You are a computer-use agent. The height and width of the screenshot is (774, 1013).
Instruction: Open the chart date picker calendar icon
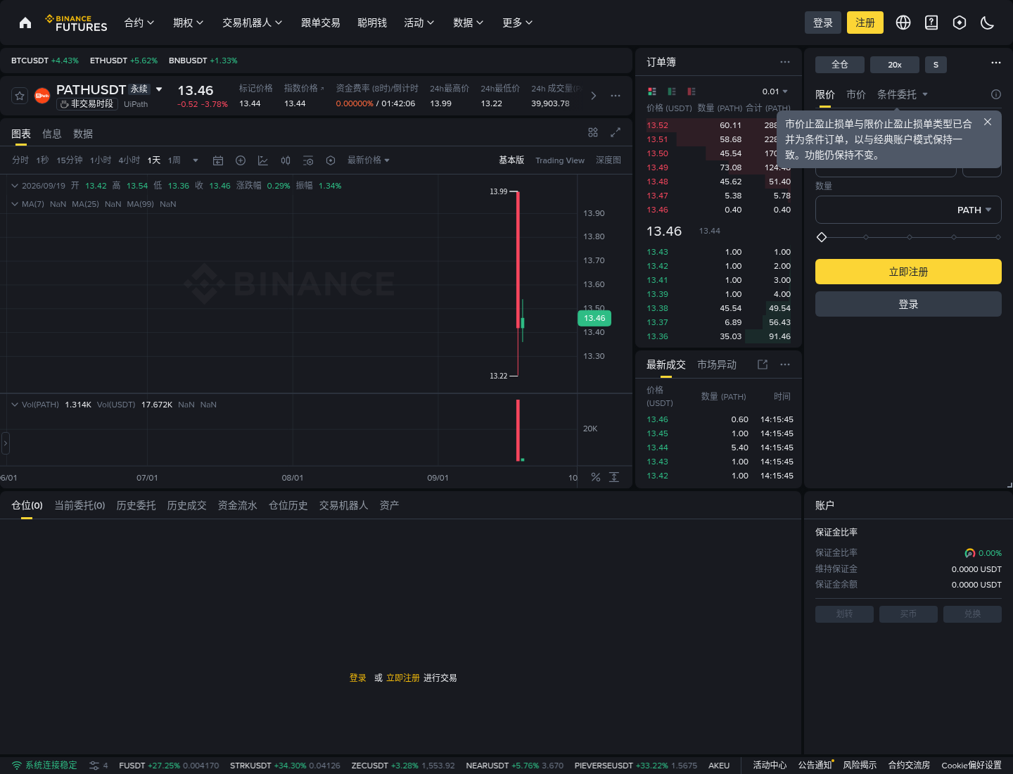(218, 160)
